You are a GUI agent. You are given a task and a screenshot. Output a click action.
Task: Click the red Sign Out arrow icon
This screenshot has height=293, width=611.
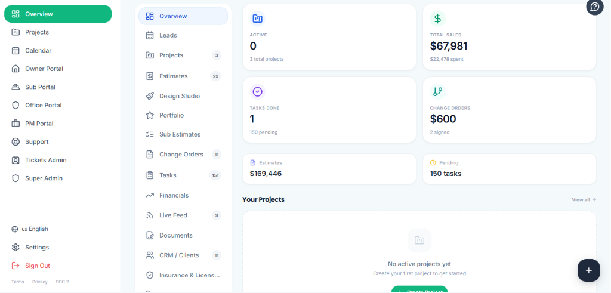coord(16,266)
